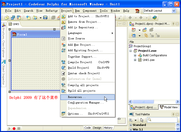Choose Configuration Manager menu entry
The width and height of the screenshot is (181, 132).
pos(88,103)
